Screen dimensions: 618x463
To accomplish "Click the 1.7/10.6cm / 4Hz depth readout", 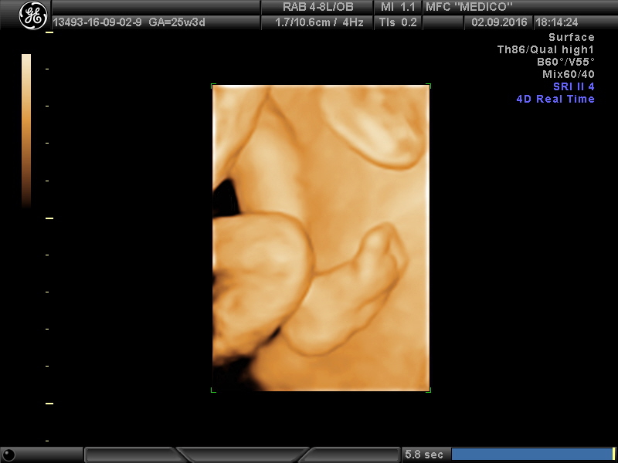I will tap(319, 22).
